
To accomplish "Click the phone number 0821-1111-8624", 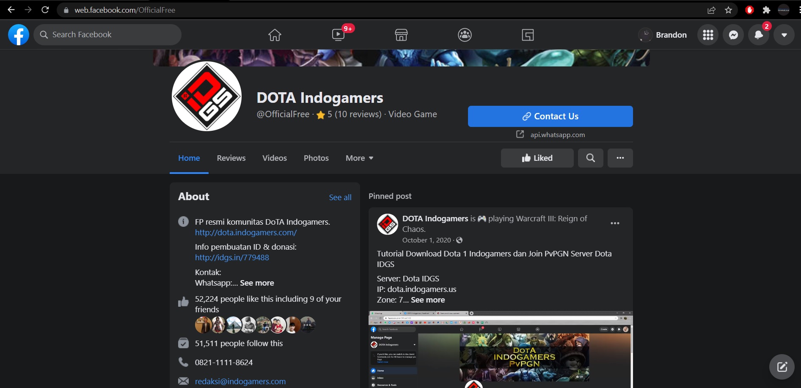I will point(224,362).
